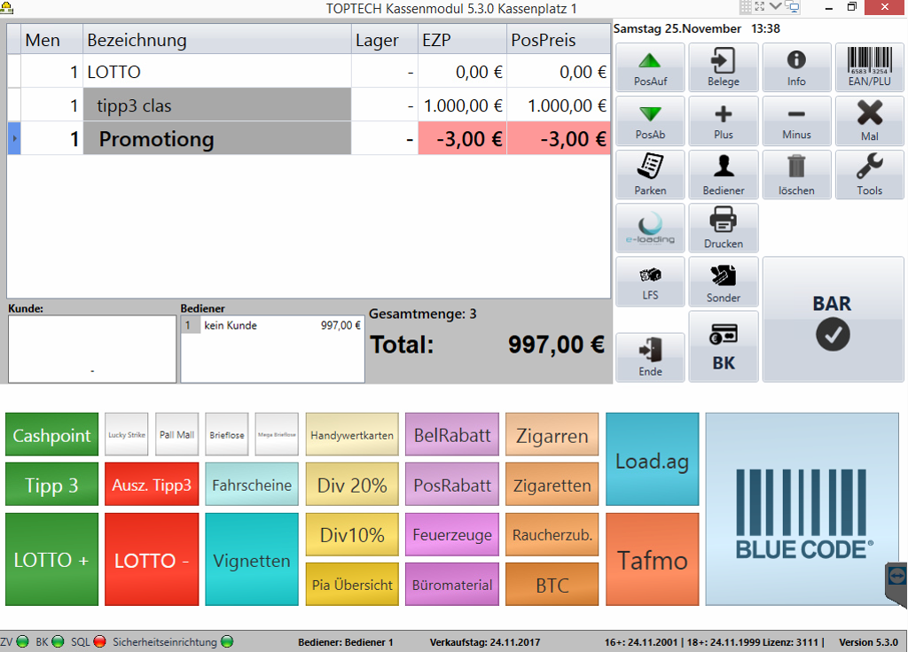Open the Cashpoint category tile
Viewport: 908px width, 652px height.
52,434
